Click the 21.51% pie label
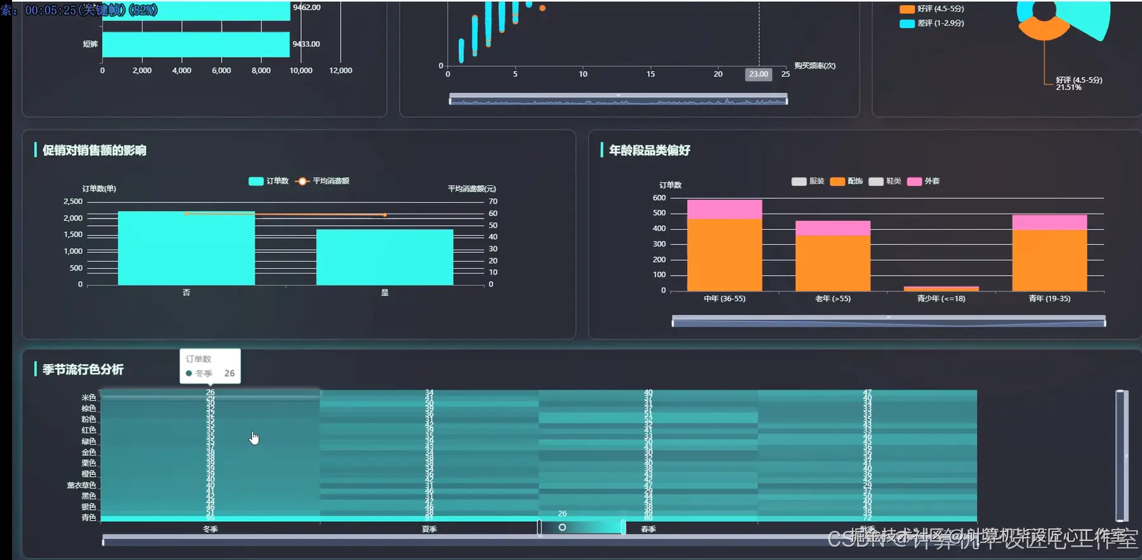 [1069, 87]
